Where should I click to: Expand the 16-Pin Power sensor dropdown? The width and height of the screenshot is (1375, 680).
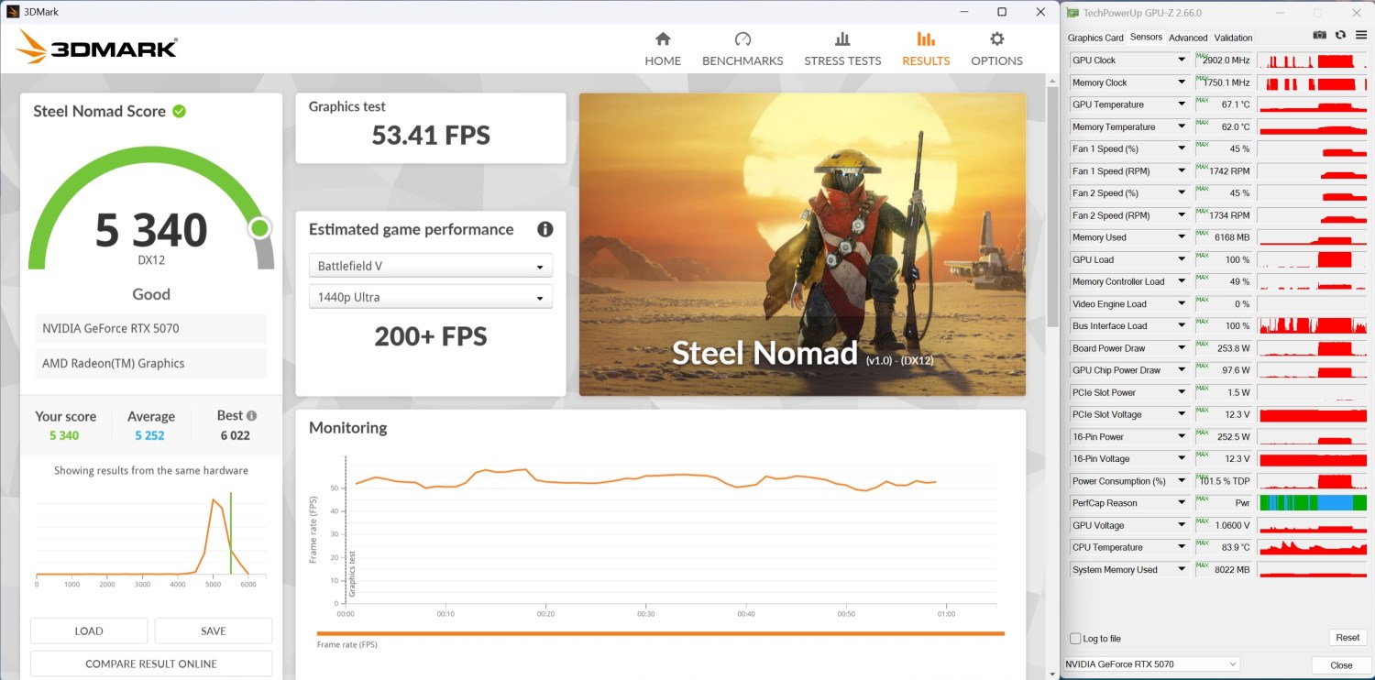tap(1182, 436)
